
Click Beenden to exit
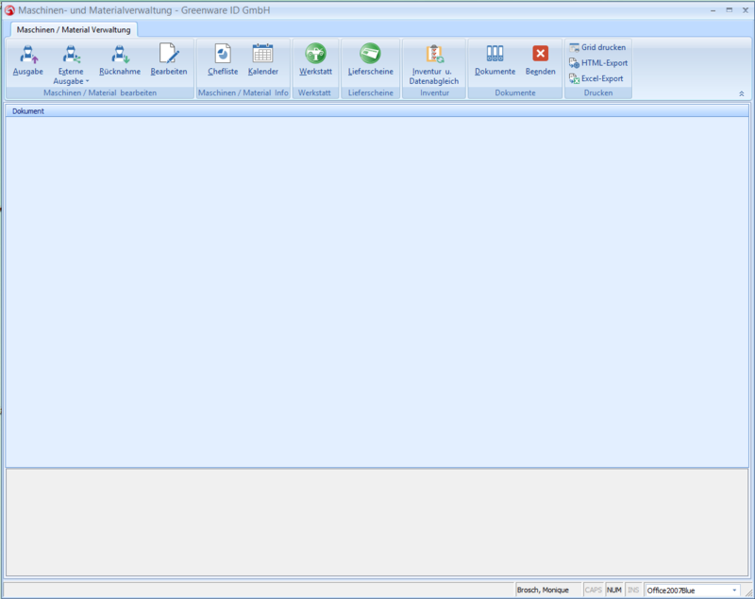pos(540,60)
